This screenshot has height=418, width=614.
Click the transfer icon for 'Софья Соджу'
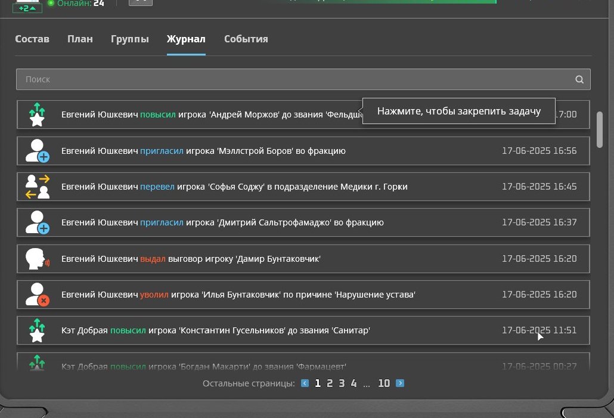click(37, 187)
